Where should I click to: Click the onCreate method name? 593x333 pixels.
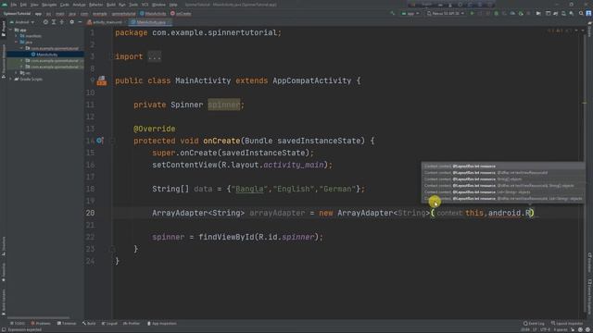point(221,141)
